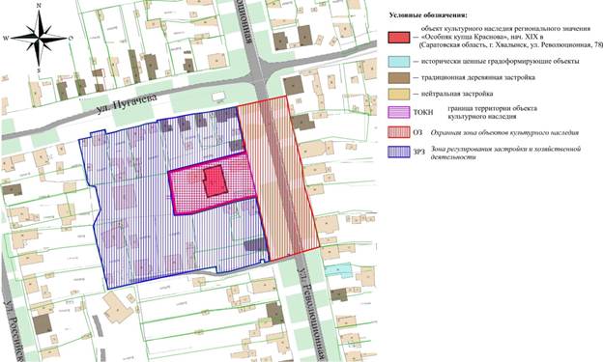Viewport: 603px width, 362px height.
Task: Click the 'ОЗ' legend abbreviation
Action: coord(417,132)
